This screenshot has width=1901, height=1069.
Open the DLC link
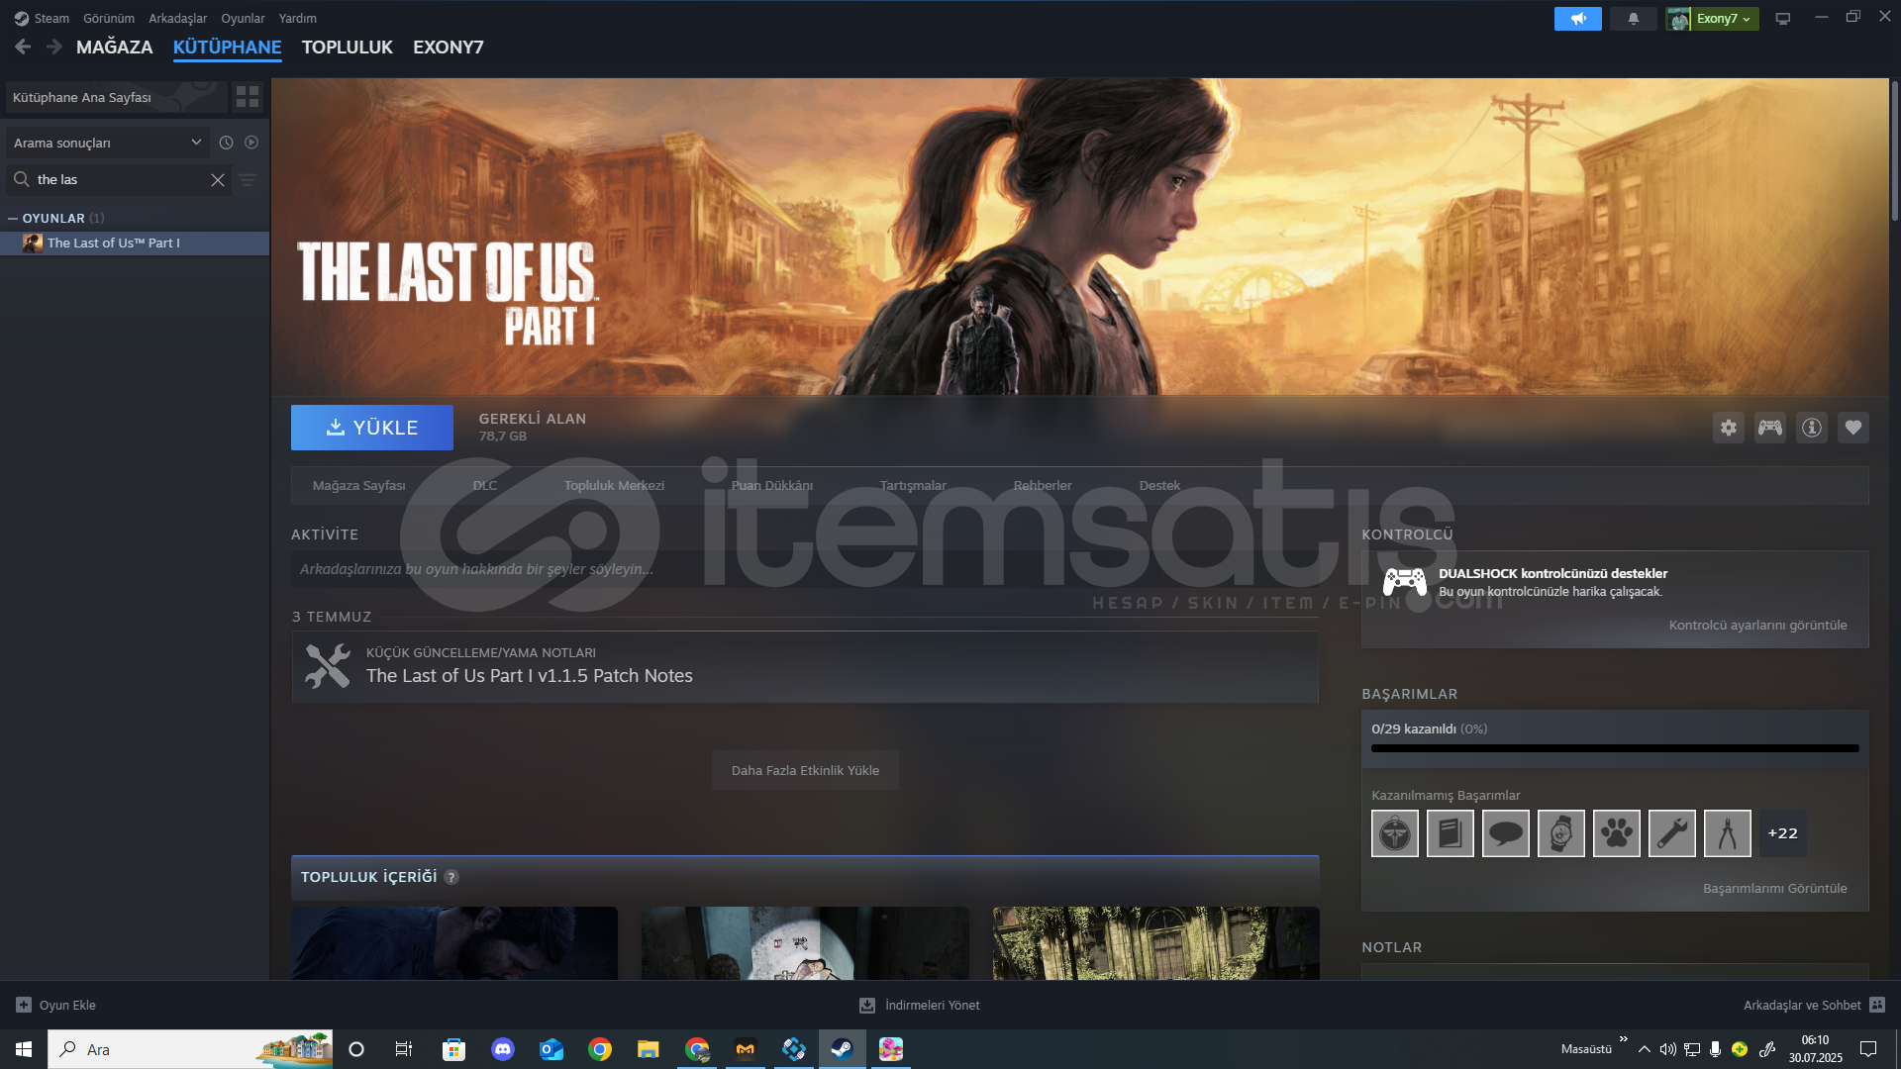click(485, 486)
